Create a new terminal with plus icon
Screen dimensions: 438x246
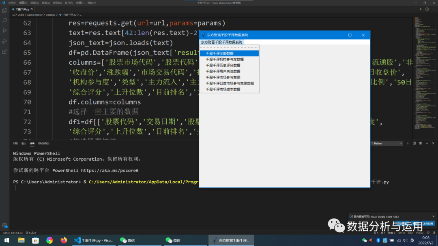coord(408,143)
